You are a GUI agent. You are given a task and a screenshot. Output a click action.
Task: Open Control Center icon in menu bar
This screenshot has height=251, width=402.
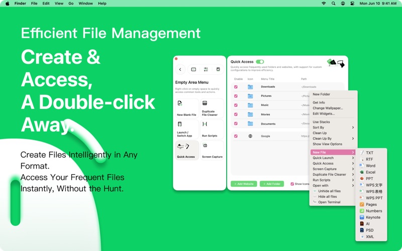pyautogui.click(x=352, y=4)
